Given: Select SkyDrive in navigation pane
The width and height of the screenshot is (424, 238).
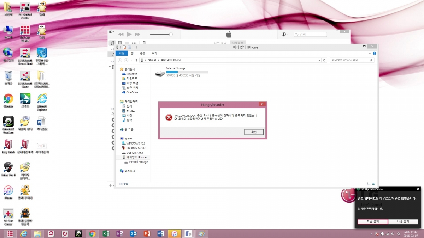Looking at the screenshot, I should coord(129,74).
